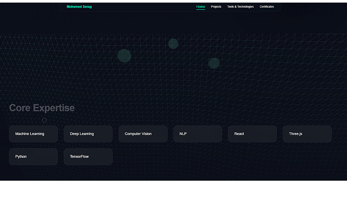Screen dimensions: 347x198
Task: Click the Core Expertise heading
Action: pos(42,108)
